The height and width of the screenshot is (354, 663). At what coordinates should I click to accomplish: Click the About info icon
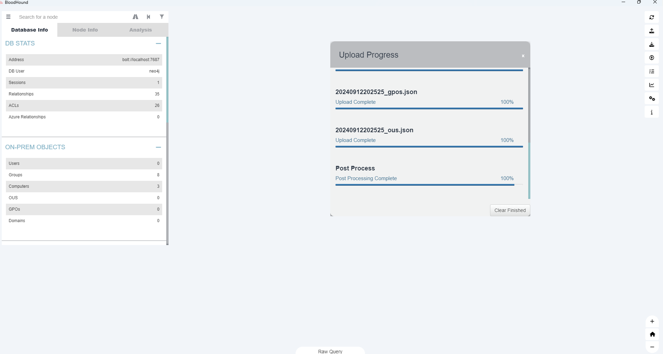coord(652,112)
